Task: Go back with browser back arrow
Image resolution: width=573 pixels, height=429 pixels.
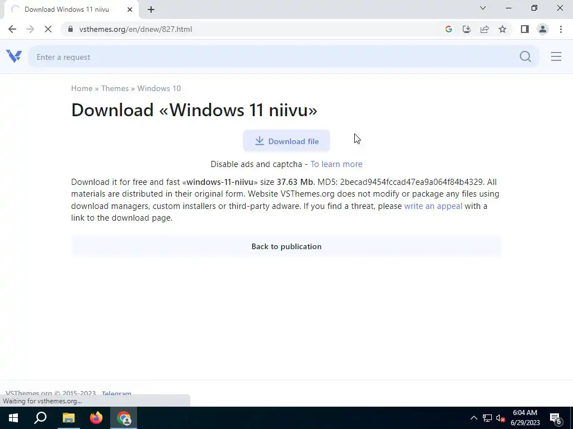Action: click(12, 29)
